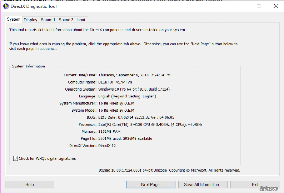Switch to the Display tab

(31, 20)
